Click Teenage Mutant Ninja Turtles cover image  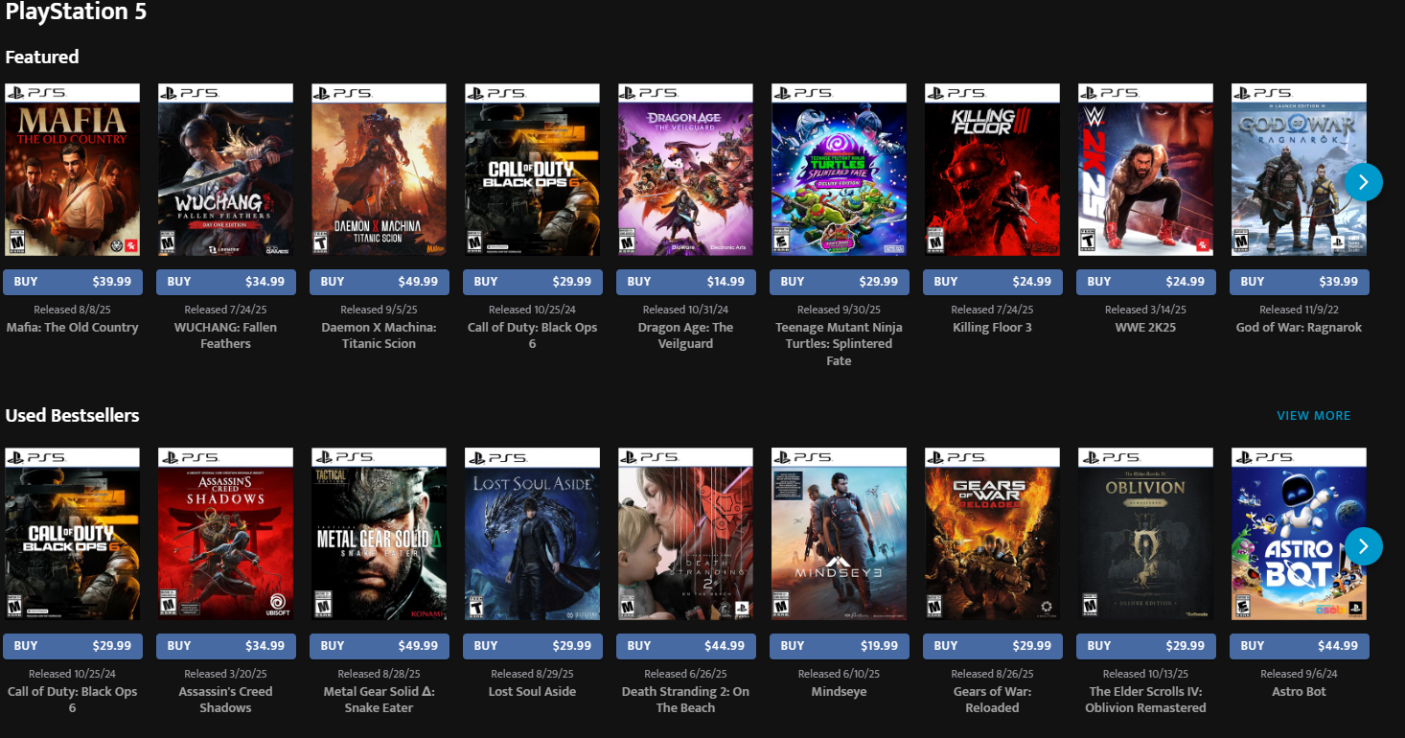[x=839, y=170]
